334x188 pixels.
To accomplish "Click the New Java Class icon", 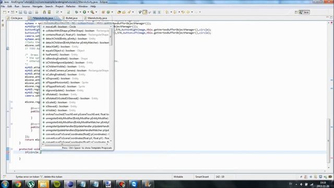I will 108,12.
